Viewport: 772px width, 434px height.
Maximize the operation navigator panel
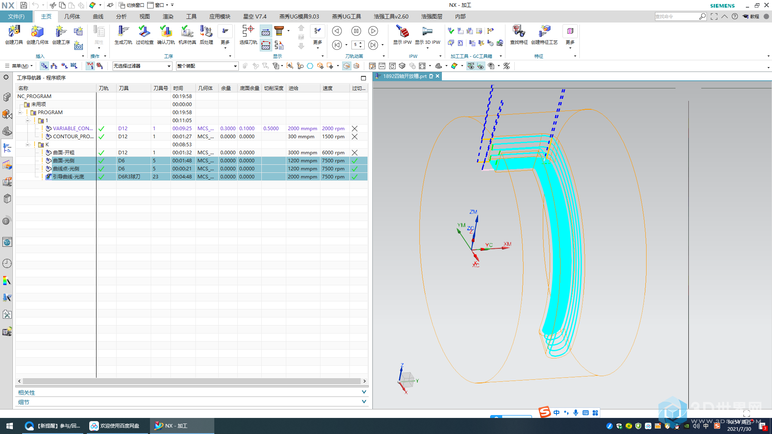click(x=363, y=78)
